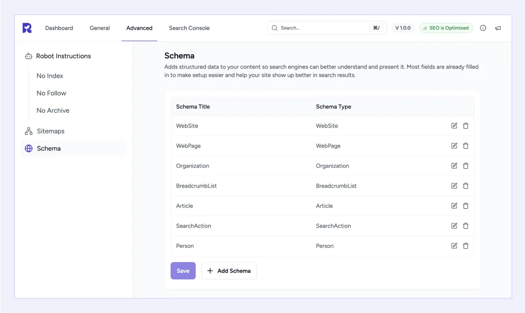Image resolution: width=525 pixels, height=313 pixels.
Task: Edit the SearchAction schema
Action: 454,226
